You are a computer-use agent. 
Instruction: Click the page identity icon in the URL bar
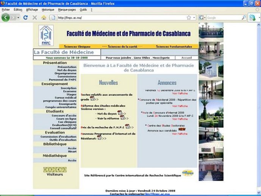(x=53, y=18)
